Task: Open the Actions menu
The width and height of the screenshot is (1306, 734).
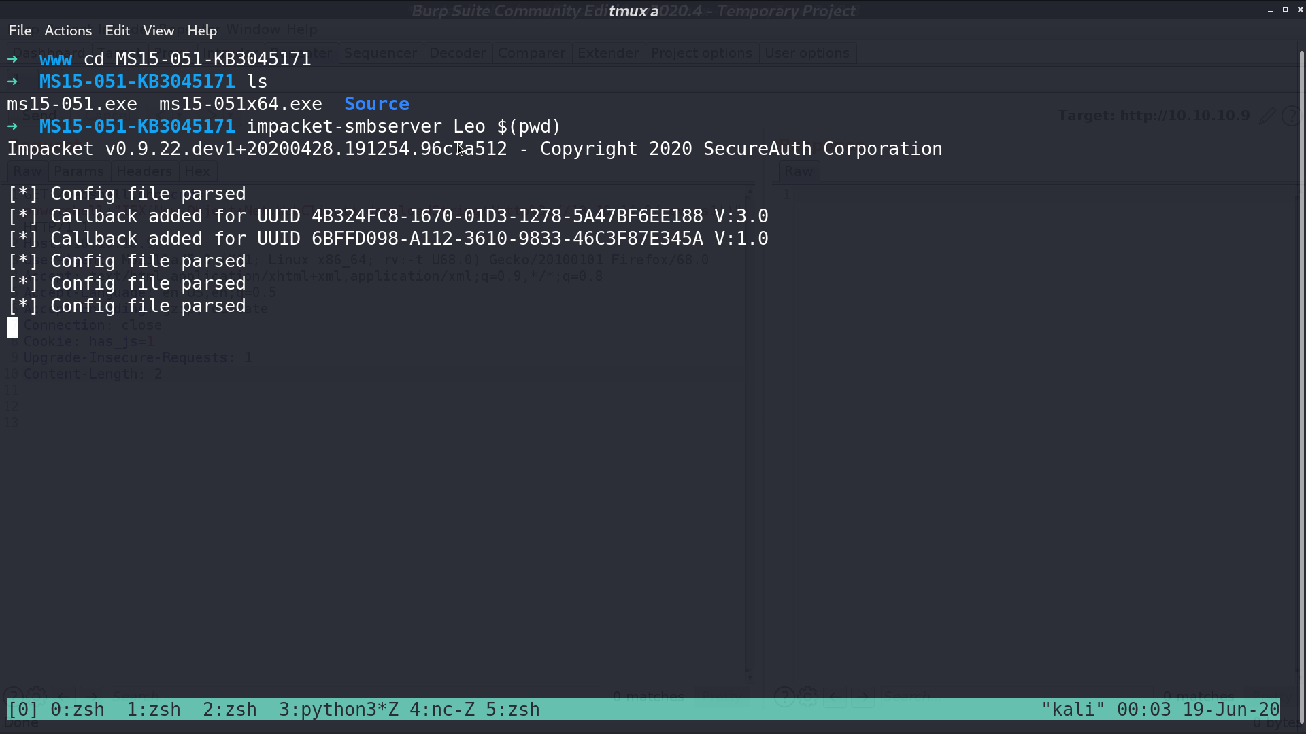Action: 68,31
